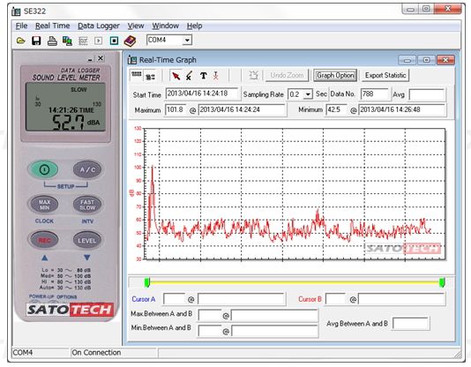Click the Cursor A value field

[174, 299]
